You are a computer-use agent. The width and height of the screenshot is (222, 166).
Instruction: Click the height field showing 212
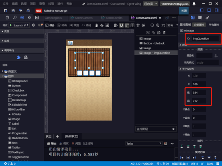point(199,101)
